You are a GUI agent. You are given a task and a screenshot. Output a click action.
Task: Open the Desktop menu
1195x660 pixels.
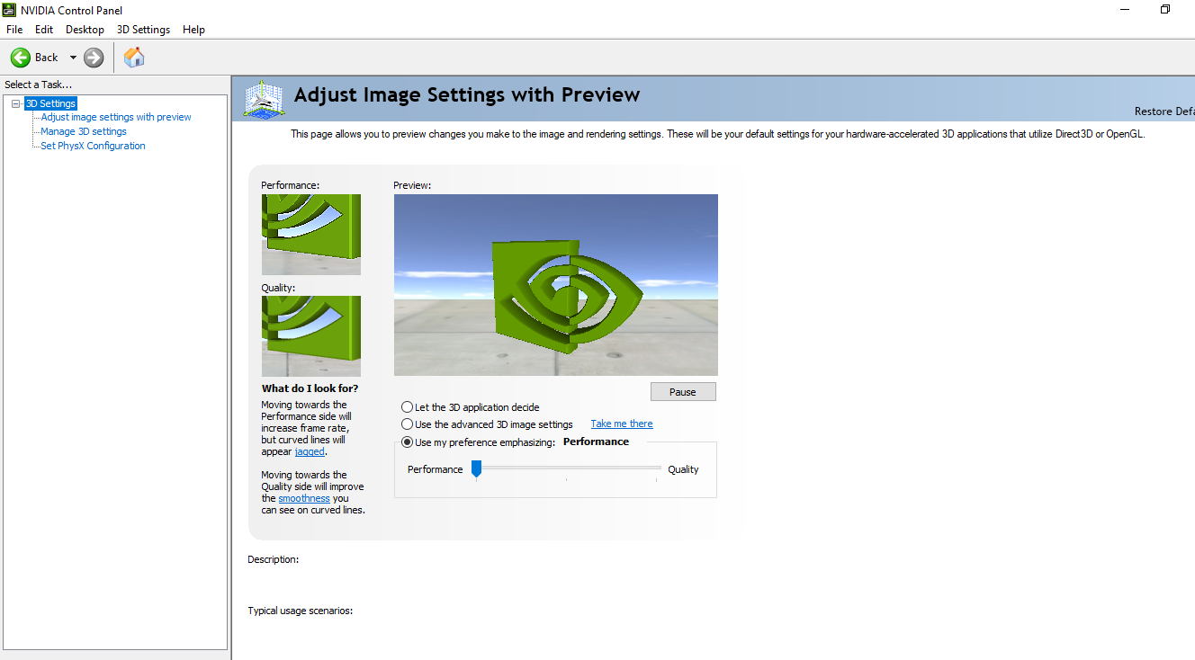pyautogui.click(x=85, y=30)
